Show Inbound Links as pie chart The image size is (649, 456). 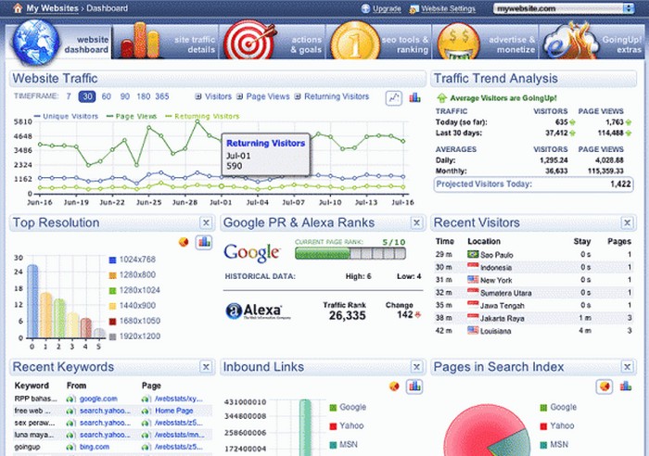394,386
